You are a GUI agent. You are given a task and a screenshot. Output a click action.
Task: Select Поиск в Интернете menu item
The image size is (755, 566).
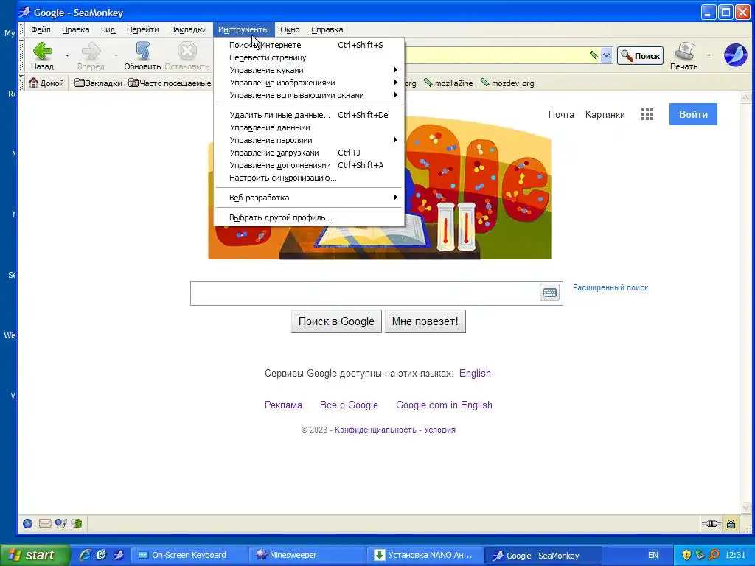[309, 45]
